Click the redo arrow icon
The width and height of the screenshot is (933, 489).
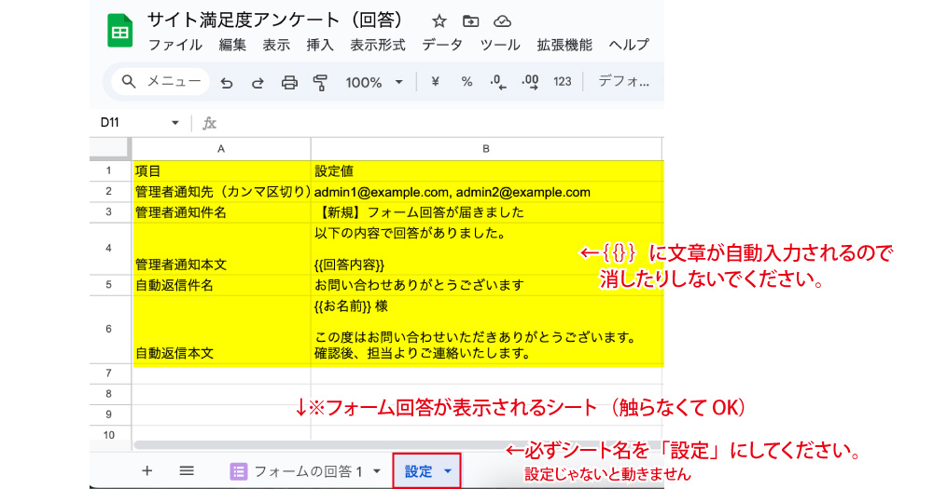258,83
